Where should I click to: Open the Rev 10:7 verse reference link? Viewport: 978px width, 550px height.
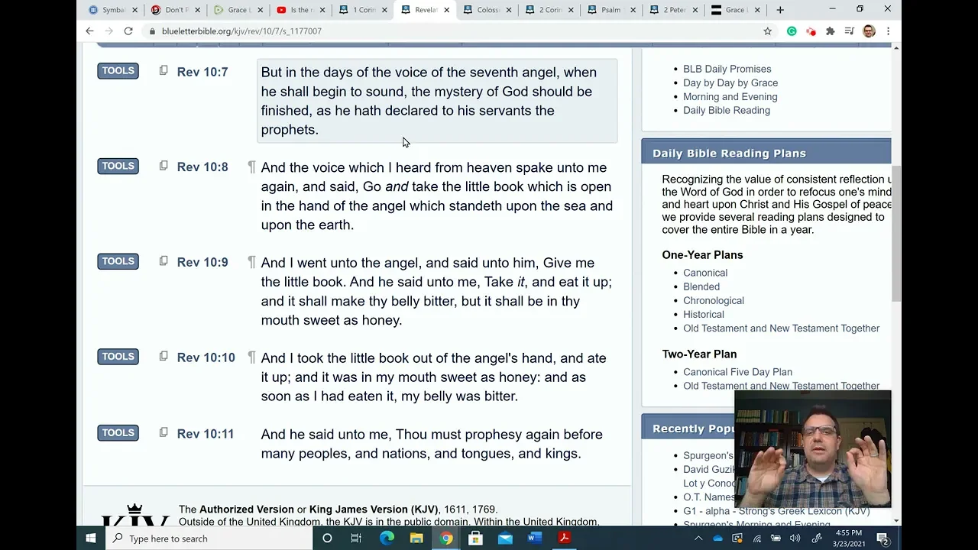[x=202, y=72]
